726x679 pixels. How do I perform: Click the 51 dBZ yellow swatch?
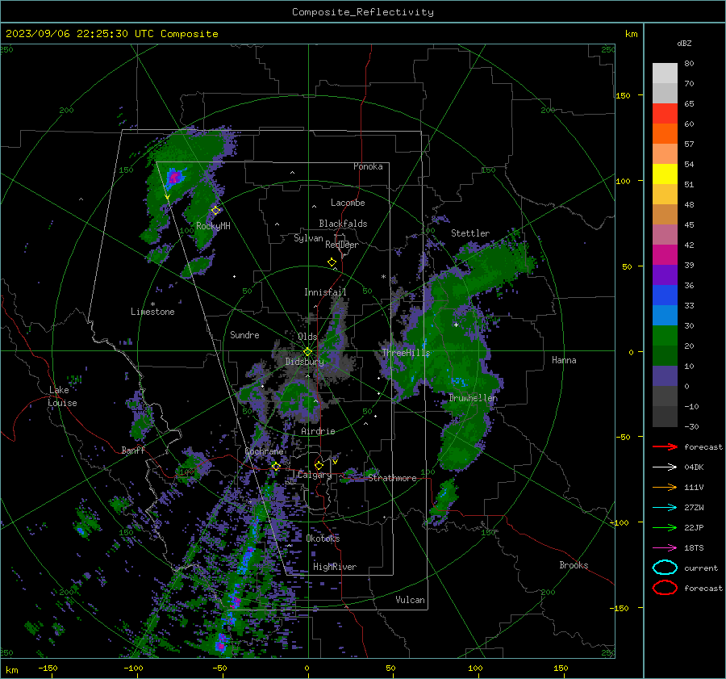click(x=665, y=174)
